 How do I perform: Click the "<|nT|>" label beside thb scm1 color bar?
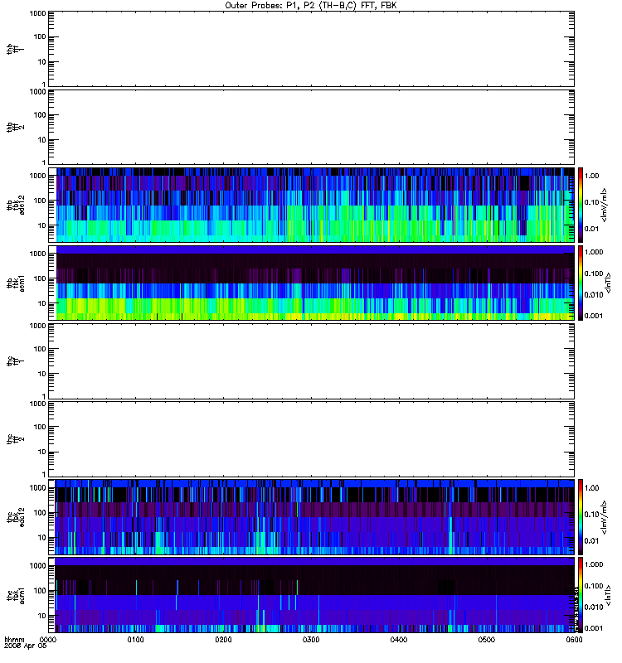pos(608,283)
